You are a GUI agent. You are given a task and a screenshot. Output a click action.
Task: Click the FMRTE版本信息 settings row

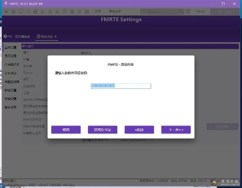(x=34, y=126)
